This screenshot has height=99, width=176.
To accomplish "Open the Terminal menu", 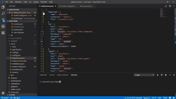I will (x=44, y=2).
